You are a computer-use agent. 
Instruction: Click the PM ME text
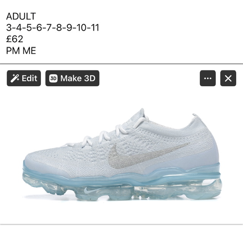[x=21, y=51]
